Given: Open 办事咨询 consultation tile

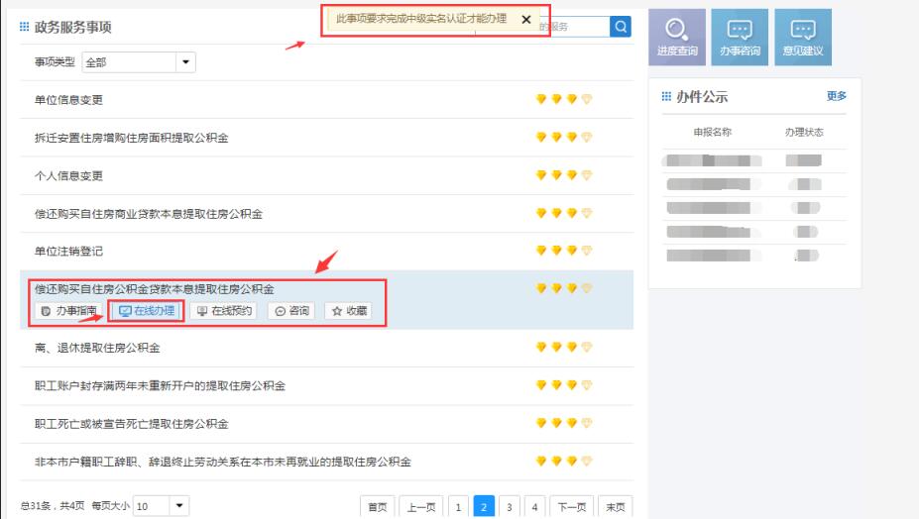Looking at the screenshot, I should pos(740,37).
